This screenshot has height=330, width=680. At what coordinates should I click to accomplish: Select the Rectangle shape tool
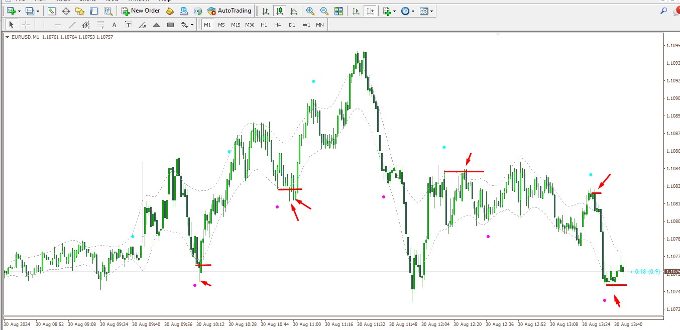coord(171,25)
